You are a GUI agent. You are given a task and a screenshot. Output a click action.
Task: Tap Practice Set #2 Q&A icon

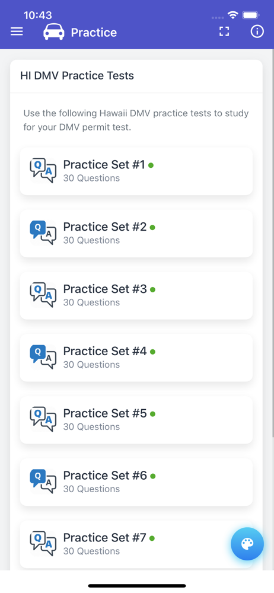click(x=43, y=233)
